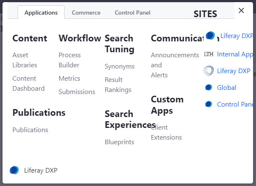Close the applications menu with the X icon
Viewport: 256px width, 186px height.
(x=241, y=10)
